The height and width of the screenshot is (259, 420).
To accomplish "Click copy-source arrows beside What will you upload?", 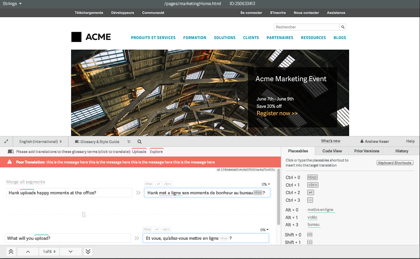I will click(137, 238).
